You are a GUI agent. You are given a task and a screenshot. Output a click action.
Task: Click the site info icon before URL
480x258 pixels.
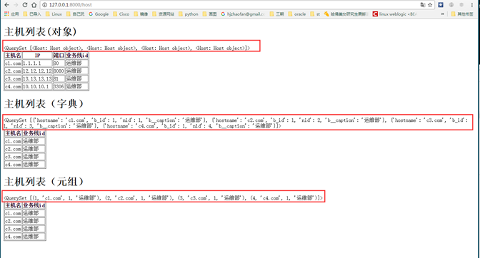(45, 5)
